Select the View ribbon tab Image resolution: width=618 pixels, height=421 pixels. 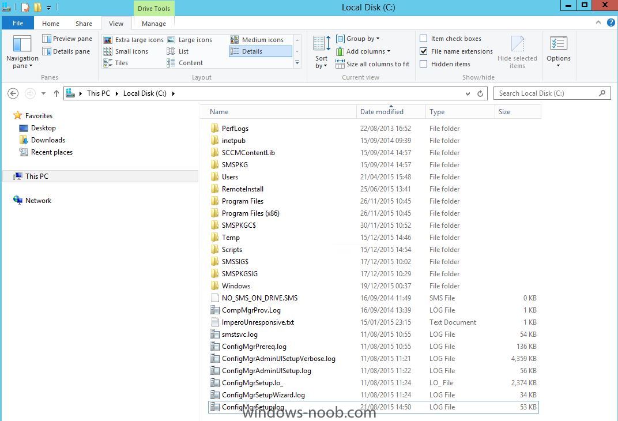pyautogui.click(x=116, y=24)
